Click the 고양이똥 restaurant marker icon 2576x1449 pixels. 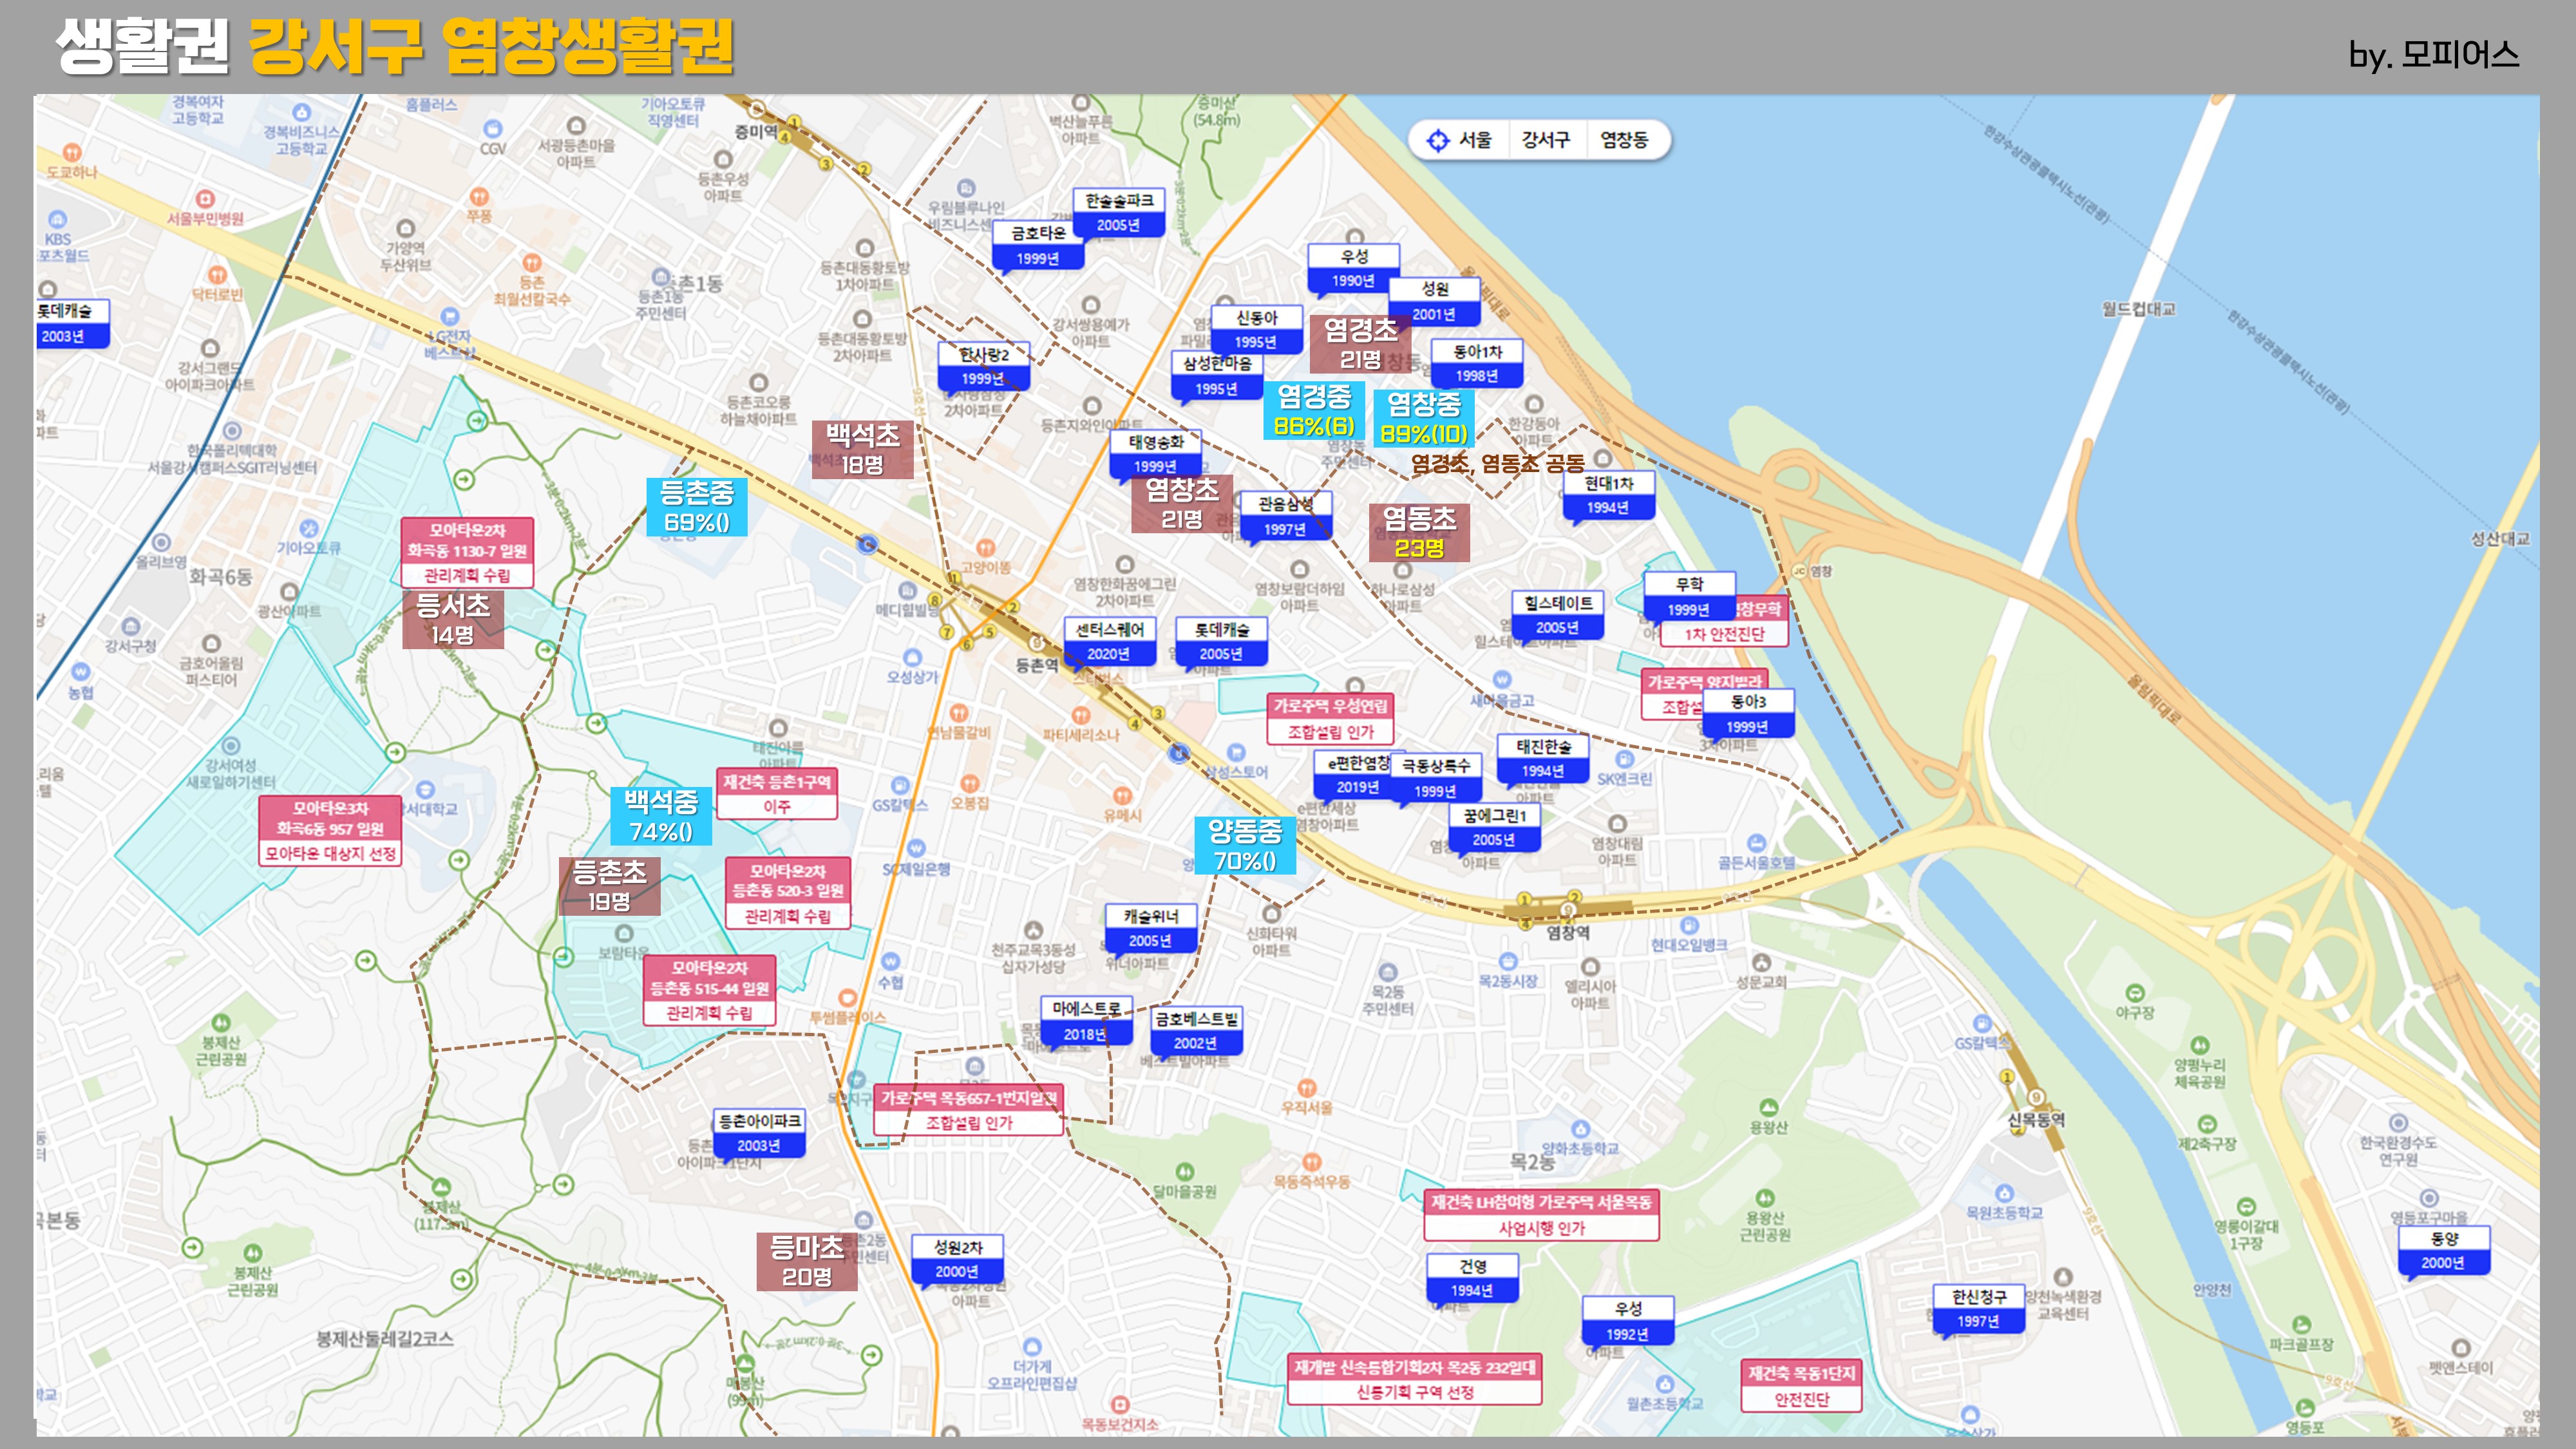click(x=985, y=548)
